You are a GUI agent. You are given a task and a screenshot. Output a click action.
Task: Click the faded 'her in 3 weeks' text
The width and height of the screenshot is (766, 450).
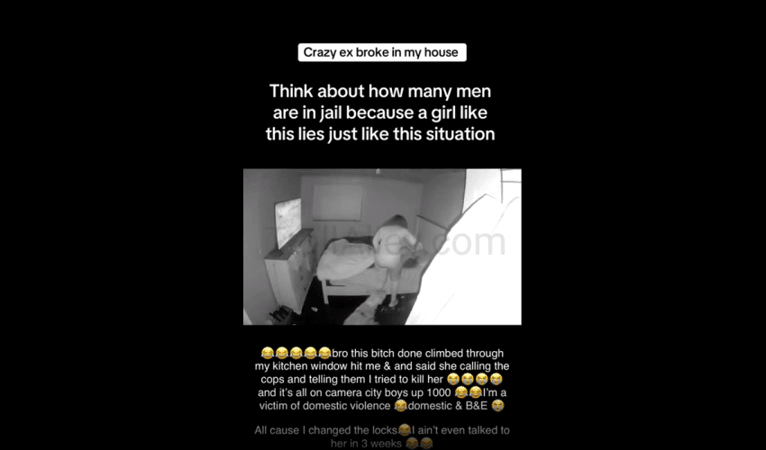click(366, 443)
